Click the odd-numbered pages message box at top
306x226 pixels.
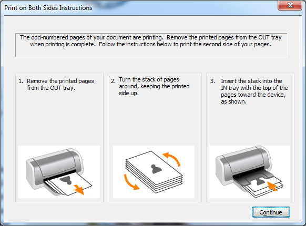pos(151,45)
